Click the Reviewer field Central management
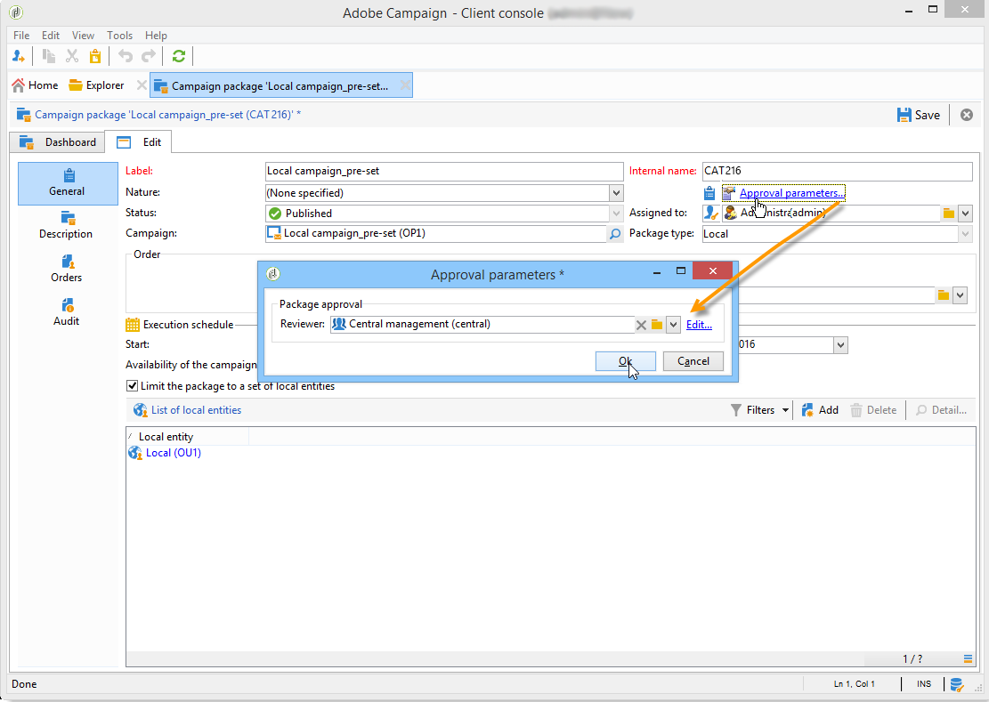The height and width of the screenshot is (702, 989). [x=482, y=325]
